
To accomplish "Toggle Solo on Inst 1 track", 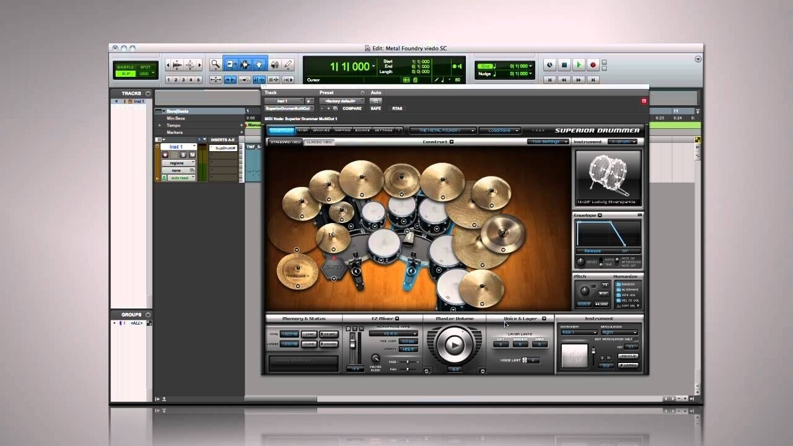I will 183,155.
